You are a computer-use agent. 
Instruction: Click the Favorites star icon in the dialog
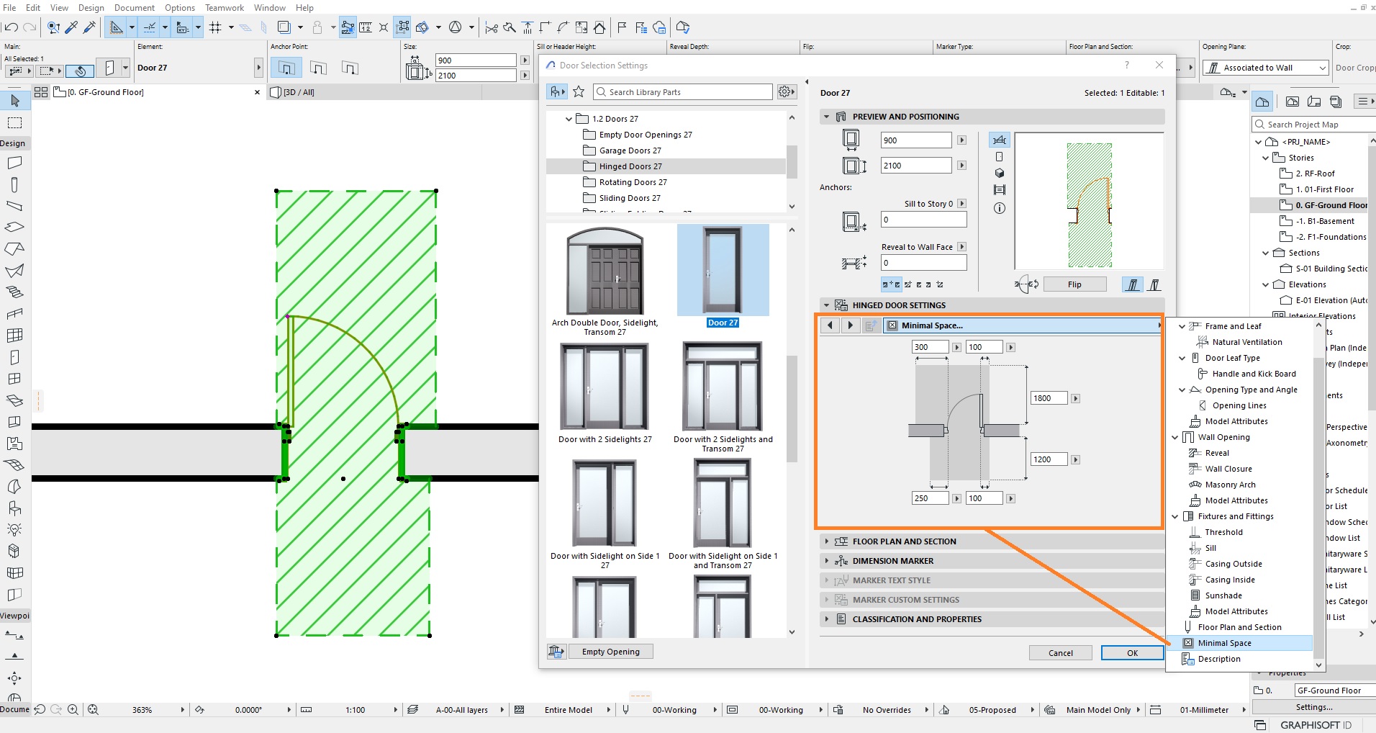click(579, 91)
